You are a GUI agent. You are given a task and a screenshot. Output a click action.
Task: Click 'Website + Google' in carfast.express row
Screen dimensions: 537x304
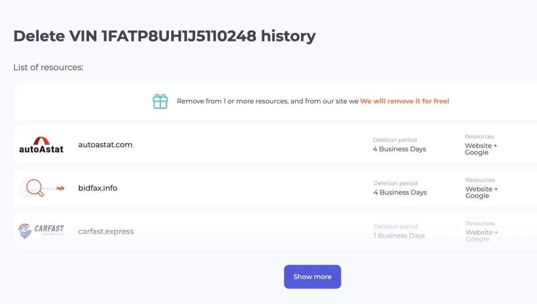pyautogui.click(x=481, y=236)
